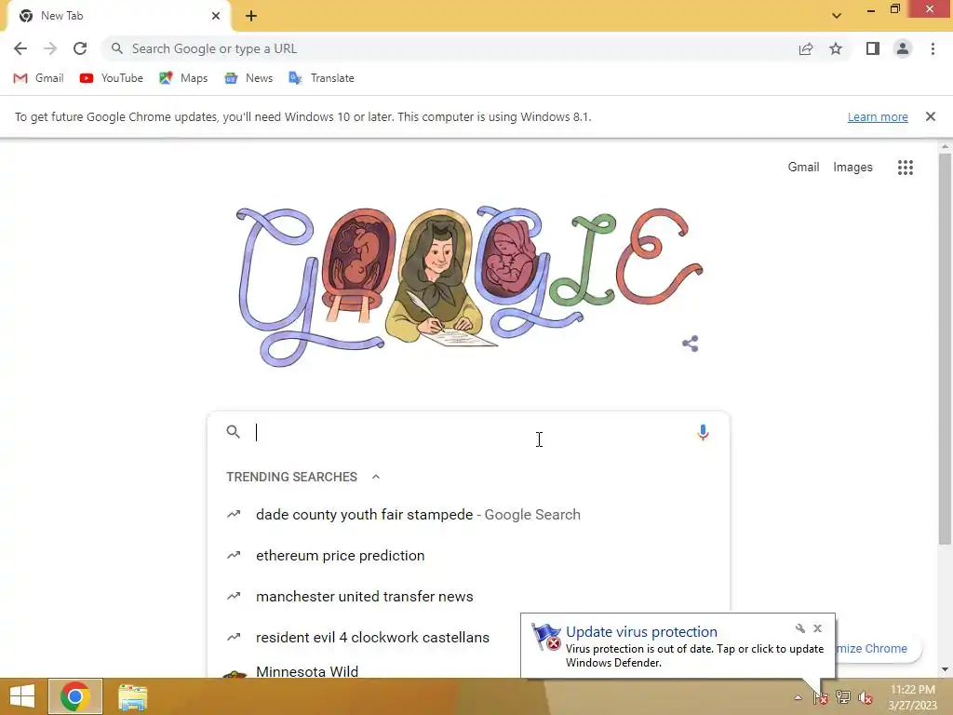Open the Gmail link on the page
The image size is (953, 715).
coord(803,167)
